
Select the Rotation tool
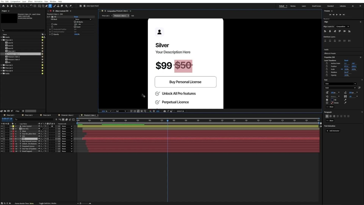click(x=31, y=6)
